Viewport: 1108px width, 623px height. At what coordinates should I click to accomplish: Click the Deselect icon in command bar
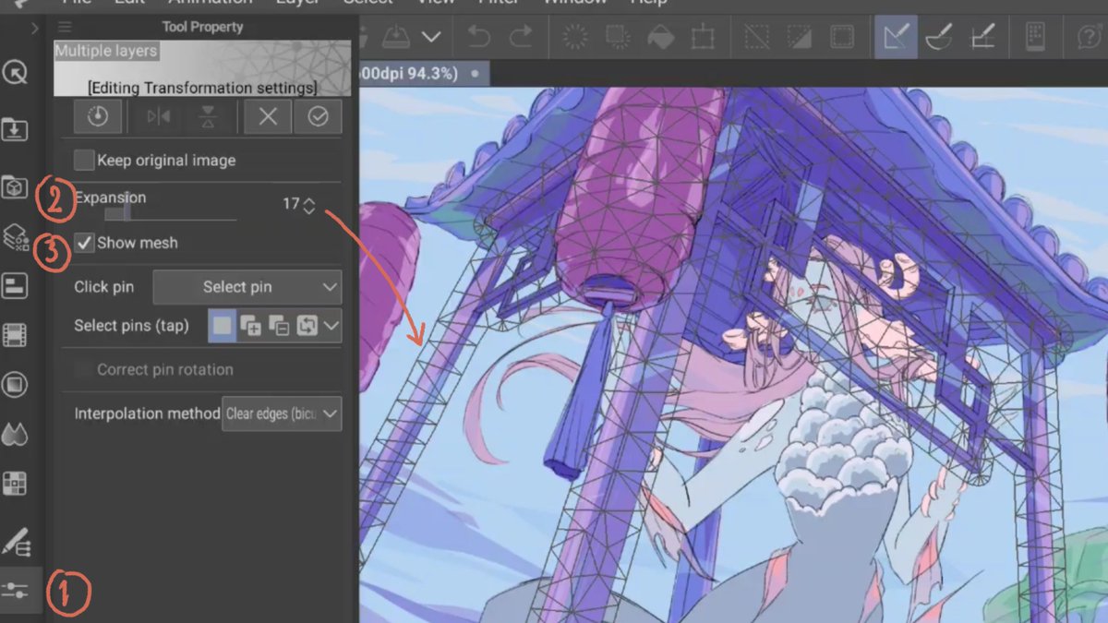[x=757, y=37]
